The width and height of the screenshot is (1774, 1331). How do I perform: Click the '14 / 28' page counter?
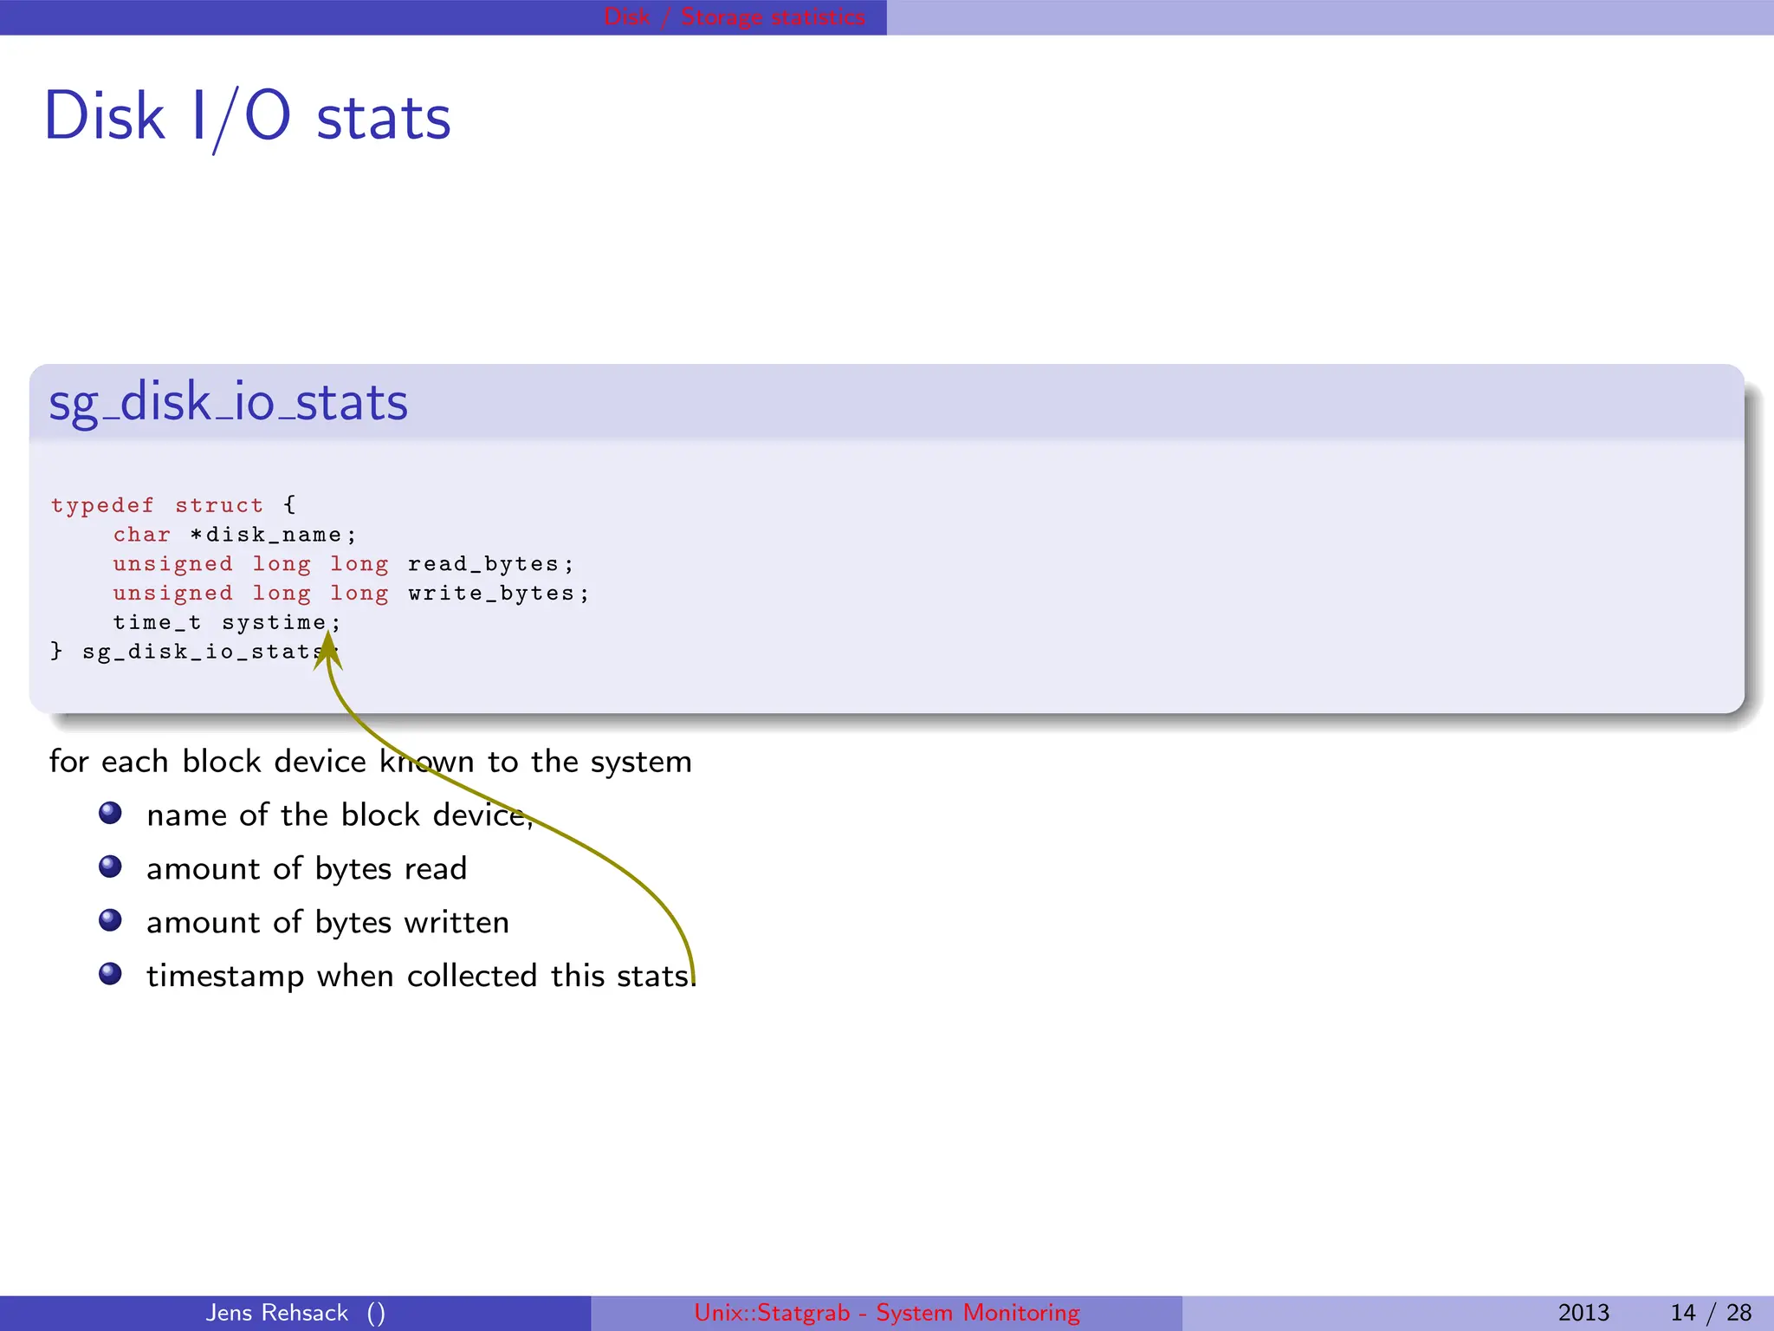[1711, 1313]
